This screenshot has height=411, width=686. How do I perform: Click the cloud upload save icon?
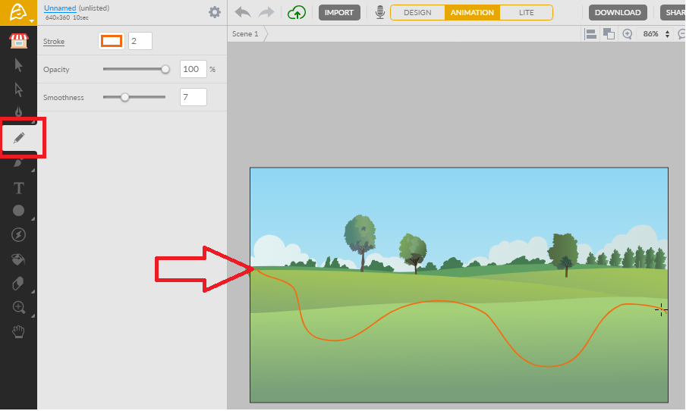(x=297, y=13)
